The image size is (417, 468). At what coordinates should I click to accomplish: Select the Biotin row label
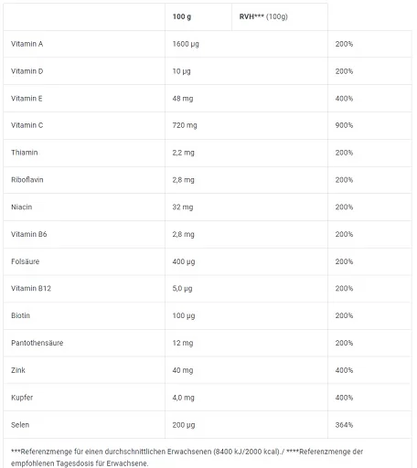[x=20, y=315]
